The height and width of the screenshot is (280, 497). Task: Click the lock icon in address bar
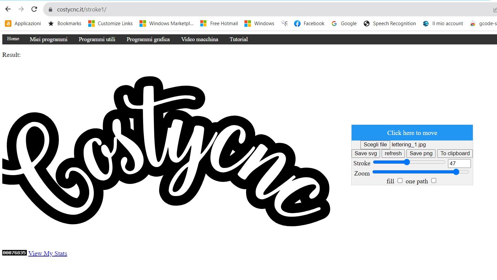50,9
